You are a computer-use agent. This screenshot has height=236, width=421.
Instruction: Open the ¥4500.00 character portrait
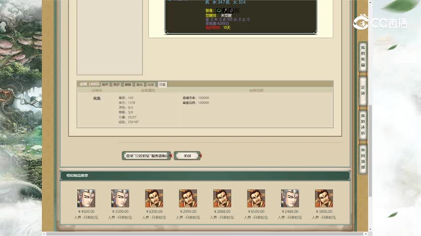tap(86, 198)
